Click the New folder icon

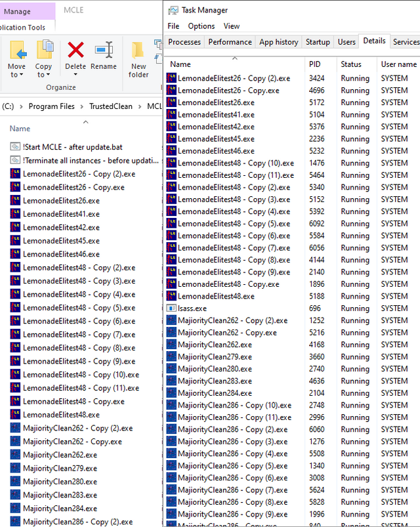[138, 50]
